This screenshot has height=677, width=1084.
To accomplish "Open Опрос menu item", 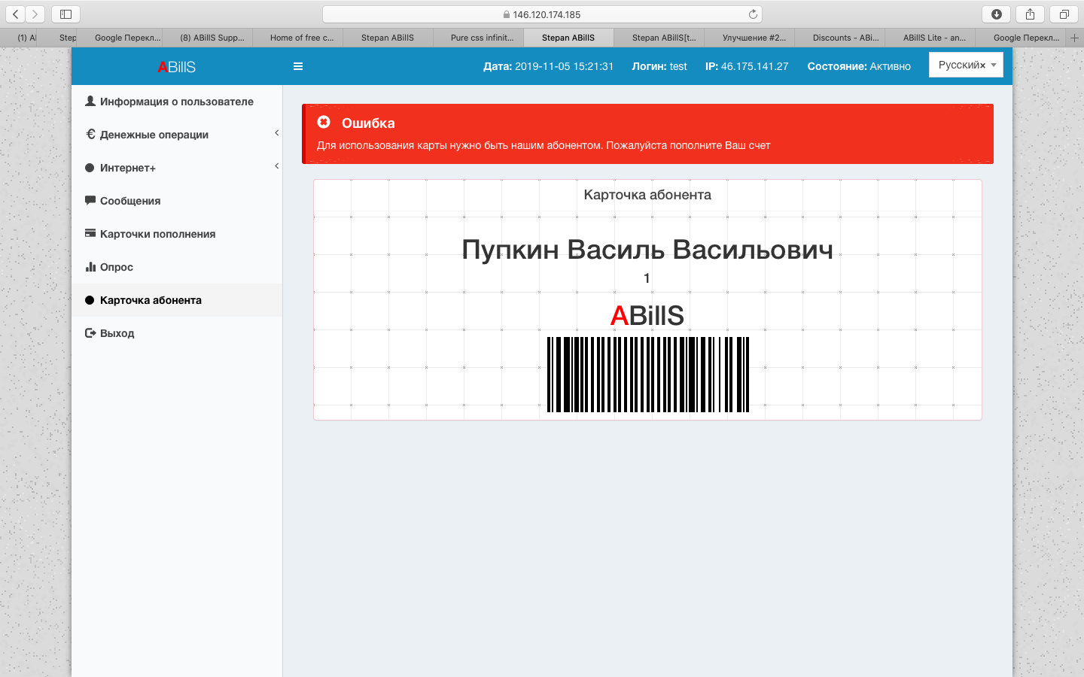I will [x=177, y=267].
